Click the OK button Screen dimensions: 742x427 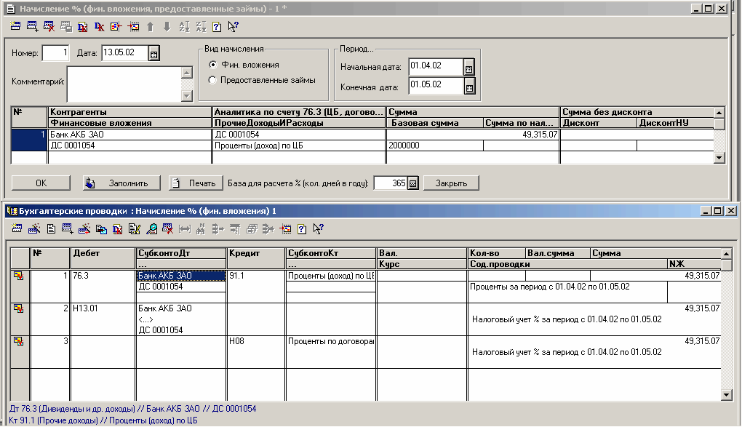[x=41, y=183]
